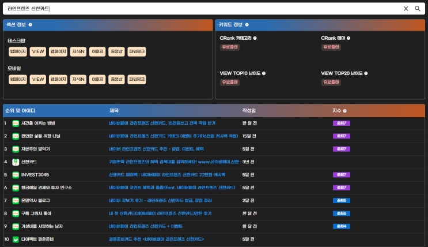
Task: Click 유료플랜 badge under VIEW TOP10 난이도
Action: click(230, 82)
